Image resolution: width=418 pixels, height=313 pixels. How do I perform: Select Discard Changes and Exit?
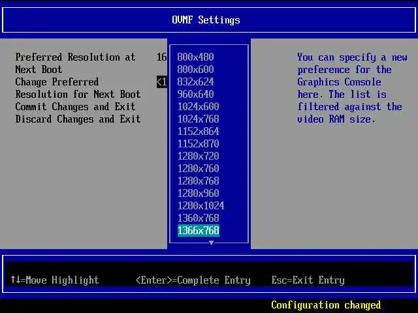tap(78, 119)
